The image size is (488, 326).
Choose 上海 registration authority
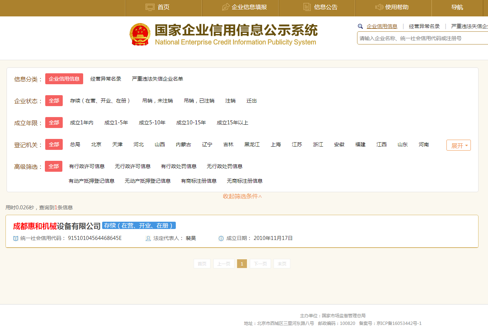pos(276,144)
